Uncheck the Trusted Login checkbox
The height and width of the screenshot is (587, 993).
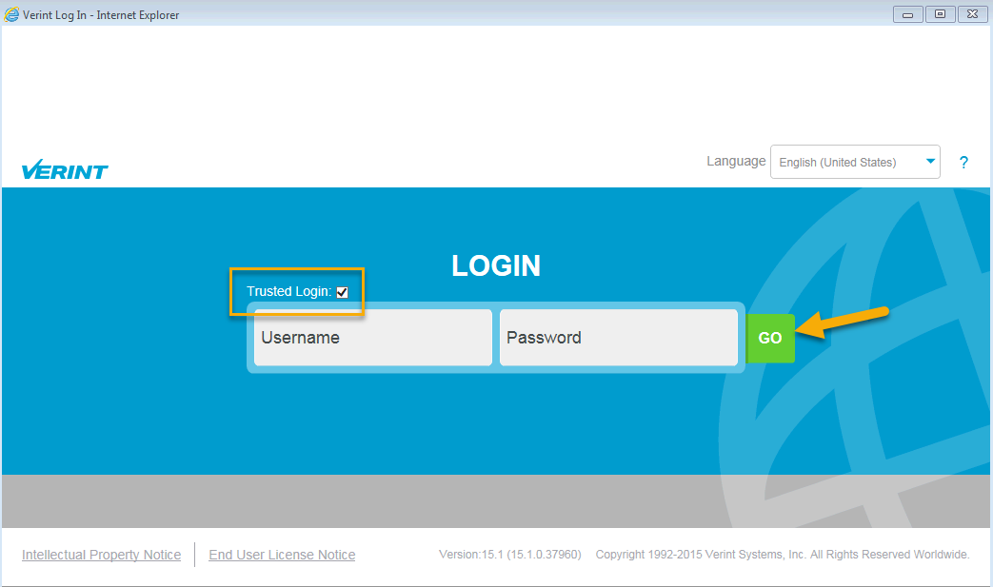pos(342,292)
